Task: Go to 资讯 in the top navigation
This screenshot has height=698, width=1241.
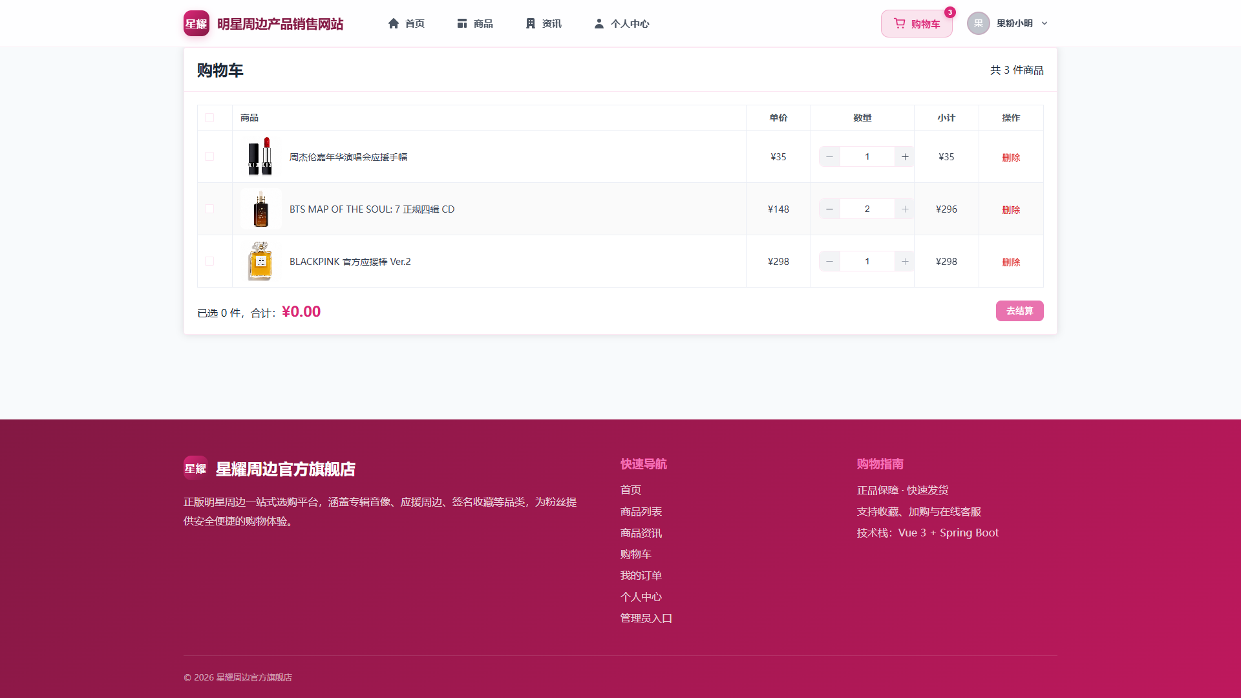Action: (544, 23)
